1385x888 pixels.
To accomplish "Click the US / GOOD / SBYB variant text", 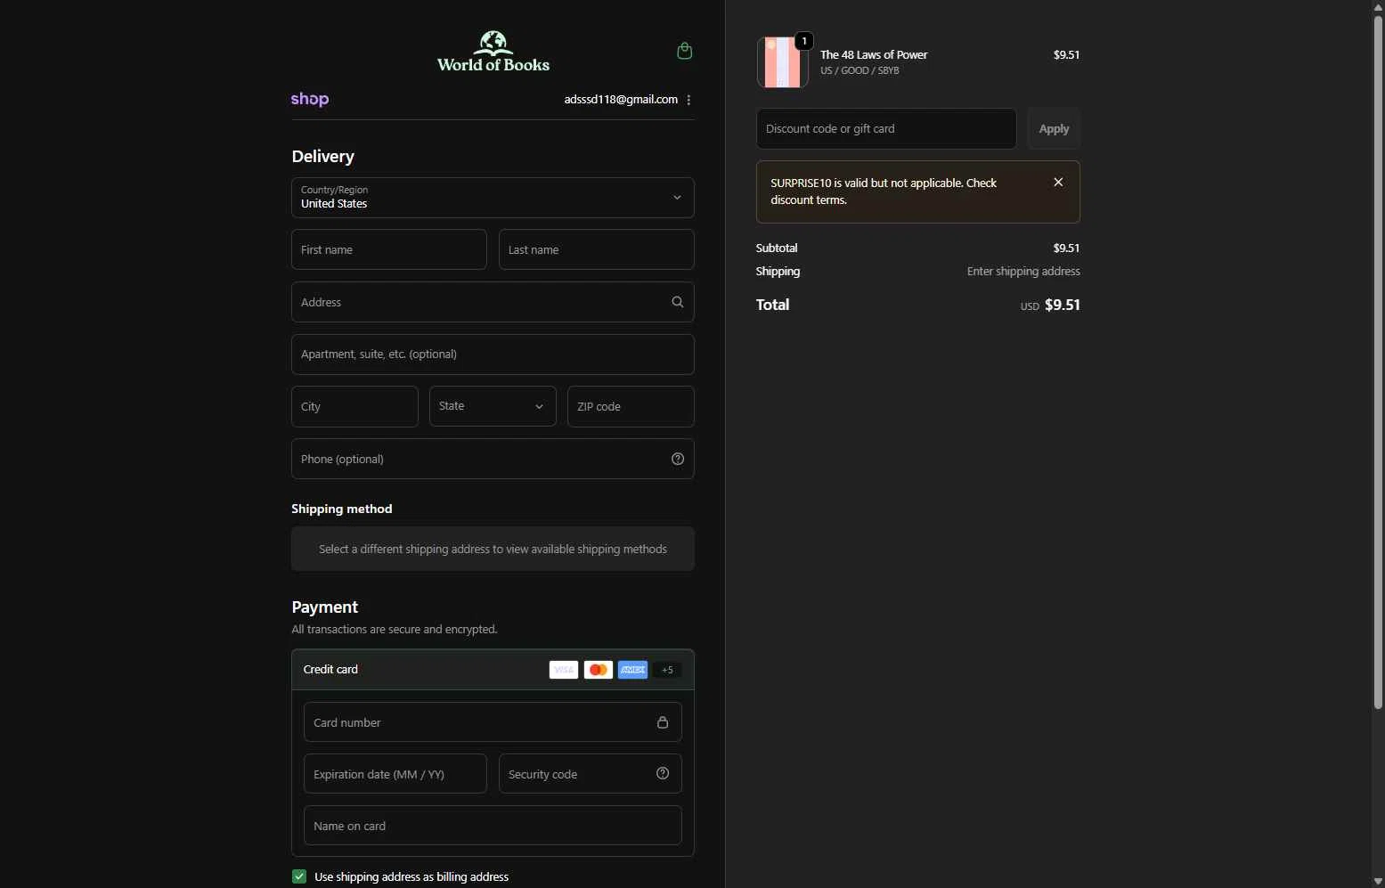I will (x=860, y=70).
